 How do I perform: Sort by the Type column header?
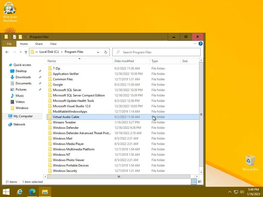165,61
